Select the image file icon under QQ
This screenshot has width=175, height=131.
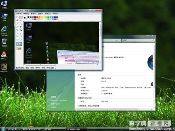[x=4, y=68]
